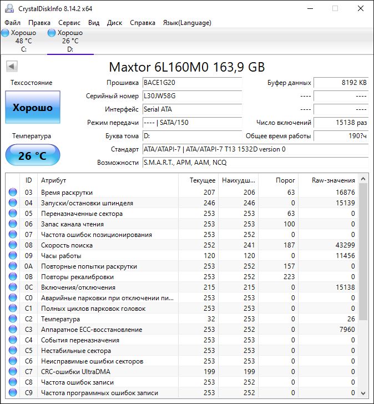Open the Сервис menu
Viewport: 374px width, 404px height.
click(x=69, y=23)
